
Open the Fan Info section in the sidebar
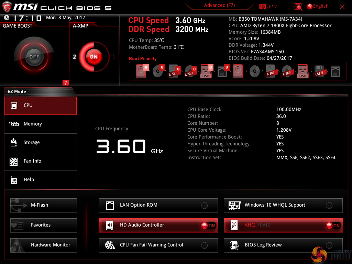41,162
